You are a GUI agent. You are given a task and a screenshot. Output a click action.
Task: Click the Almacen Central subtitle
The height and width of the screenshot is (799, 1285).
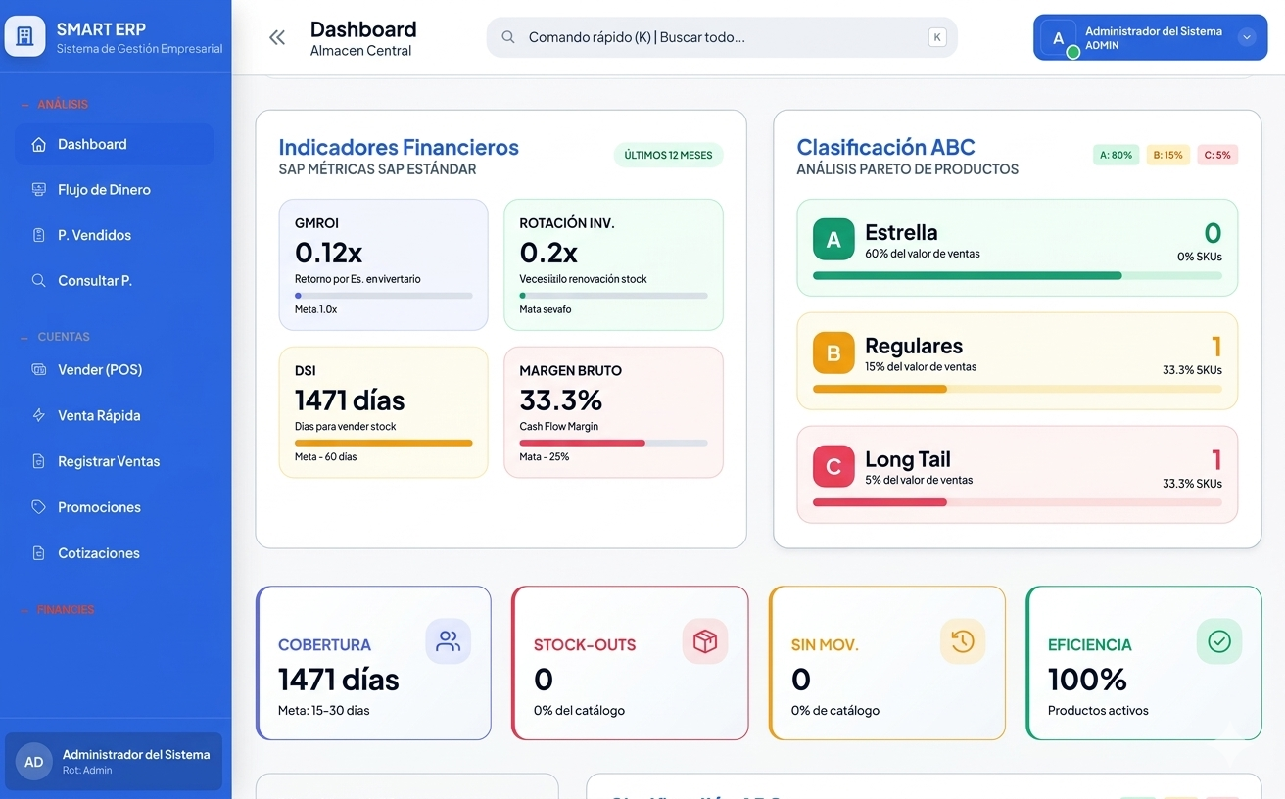(361, 51)
